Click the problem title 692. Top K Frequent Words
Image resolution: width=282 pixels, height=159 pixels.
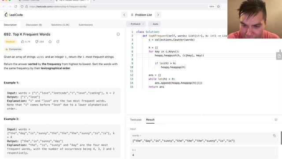coord(27,34)
